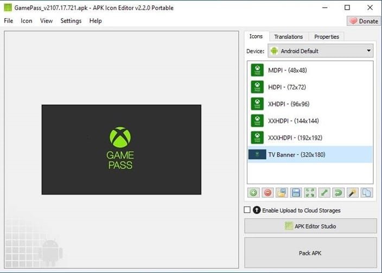Select the XXHDPI - (144x144) entry

[310, 121]
